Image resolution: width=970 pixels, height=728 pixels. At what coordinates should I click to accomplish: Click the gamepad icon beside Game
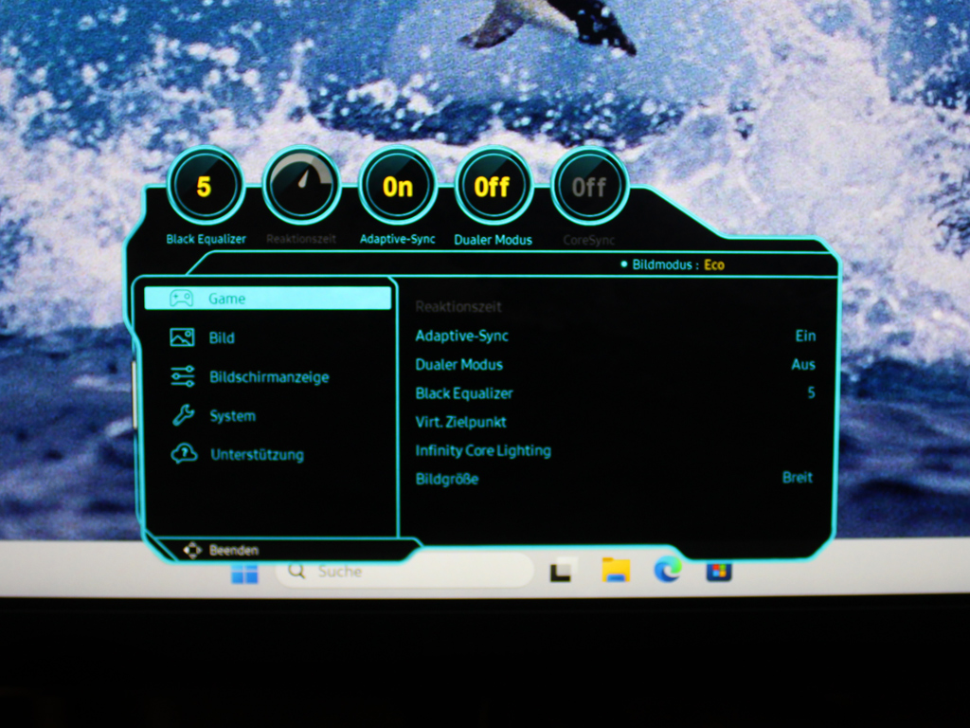click(181, 299)
